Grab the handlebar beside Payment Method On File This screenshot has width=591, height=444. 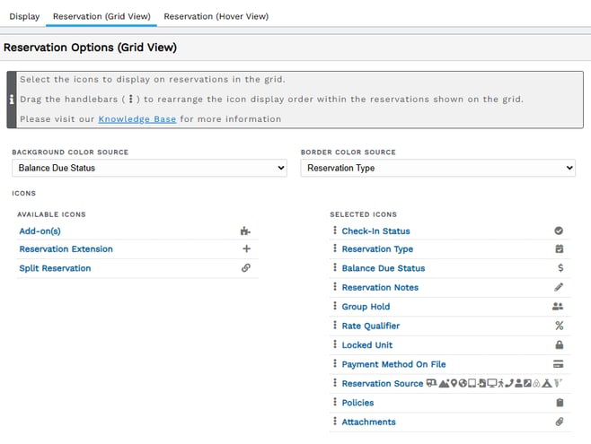335,363
